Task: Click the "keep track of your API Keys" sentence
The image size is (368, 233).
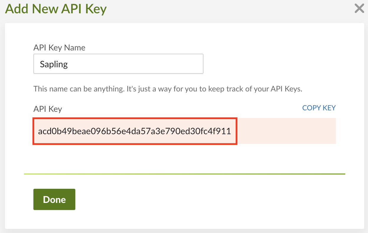Action: (242, 89)
